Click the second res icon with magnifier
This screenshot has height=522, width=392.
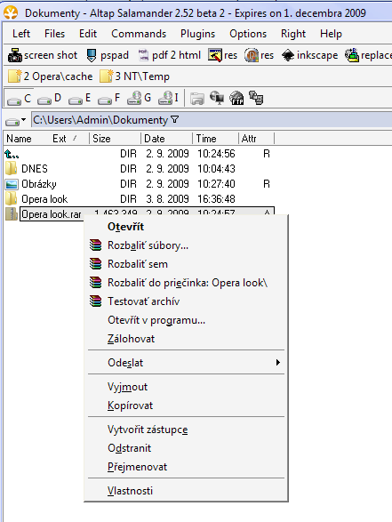coord(259,55)
